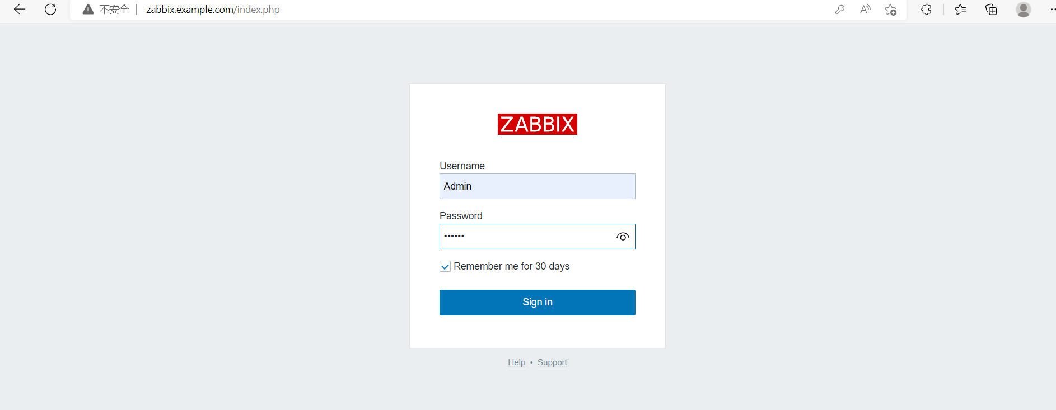Uncheck the Remember me for 30 days checkbox

click(445, 267)
